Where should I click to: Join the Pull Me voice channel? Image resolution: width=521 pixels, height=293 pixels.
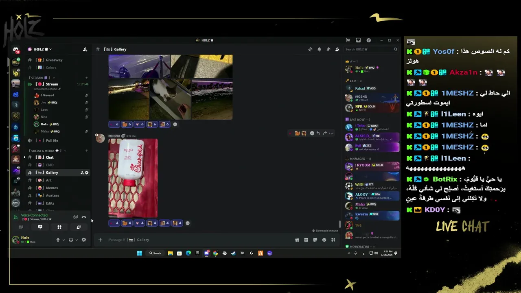coord(57,140)
